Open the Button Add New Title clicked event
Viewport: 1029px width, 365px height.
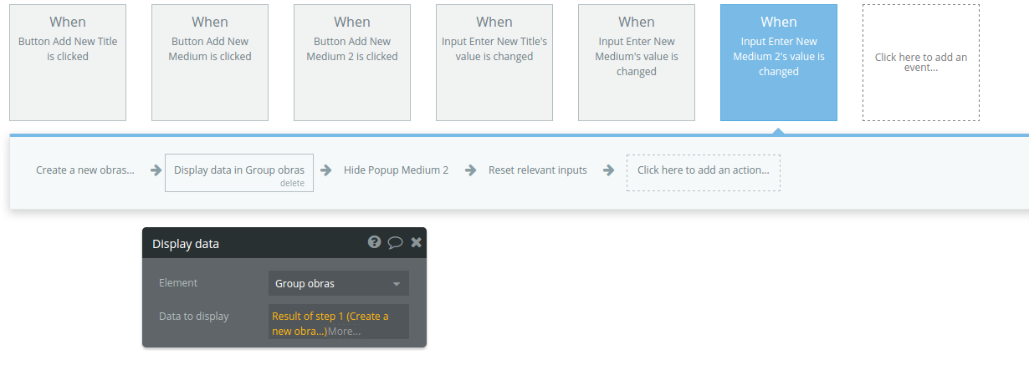(x=68, y=63)
